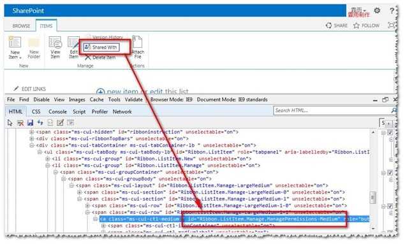Open the View menu
405x244 pixels.
(x=59, y=99)
